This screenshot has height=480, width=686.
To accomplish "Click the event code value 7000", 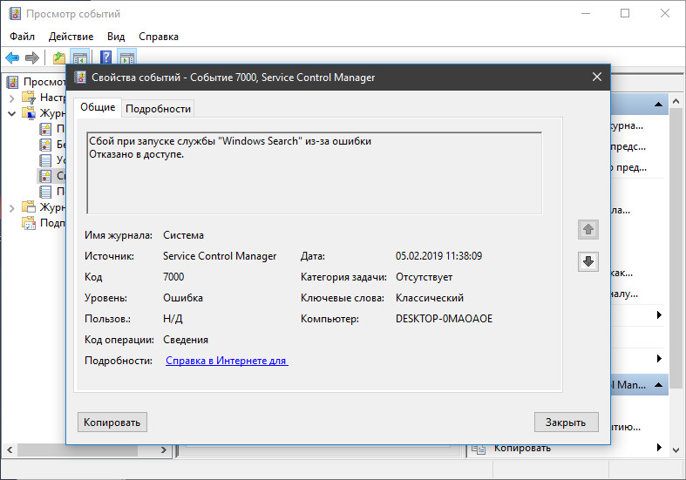I will pyautogui.click(x=173, y=277).
